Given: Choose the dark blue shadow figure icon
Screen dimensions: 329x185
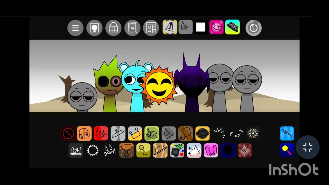Looking at the screenshot, I should point(228,150).
